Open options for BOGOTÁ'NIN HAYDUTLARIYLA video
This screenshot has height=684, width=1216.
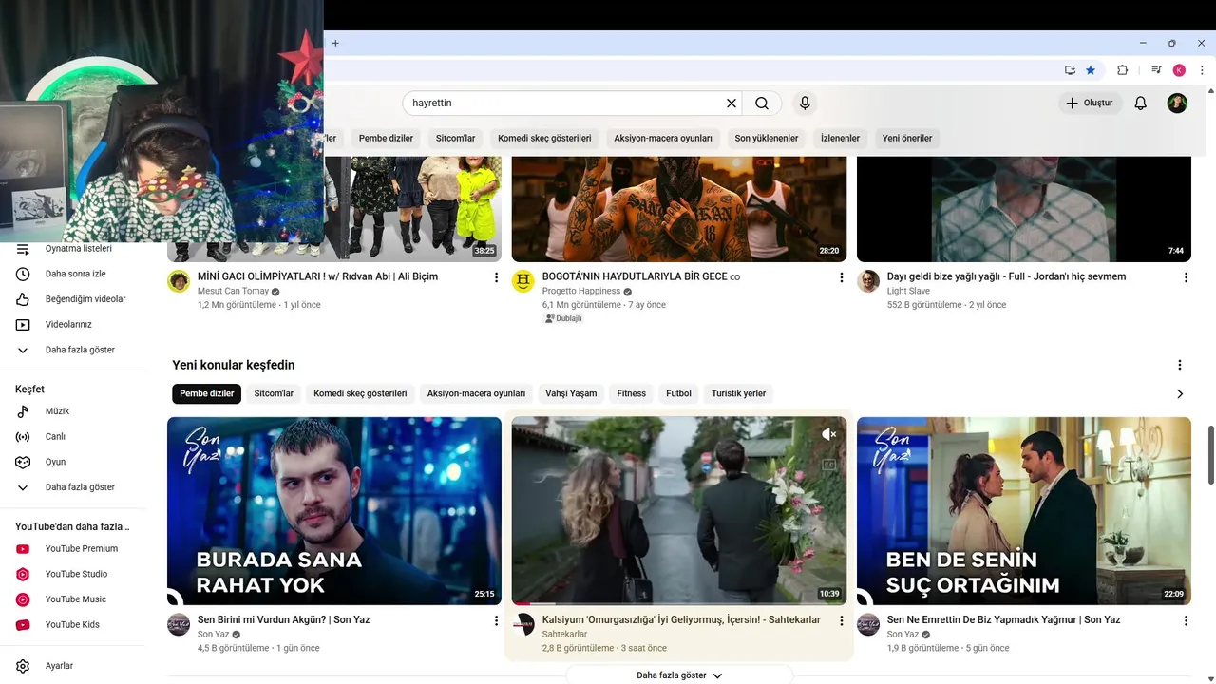(x=841, y=277)
